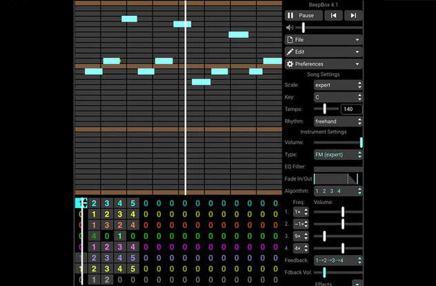Pause the song playback
Viewport: 436px width, 286px height.
coord(300,15)
